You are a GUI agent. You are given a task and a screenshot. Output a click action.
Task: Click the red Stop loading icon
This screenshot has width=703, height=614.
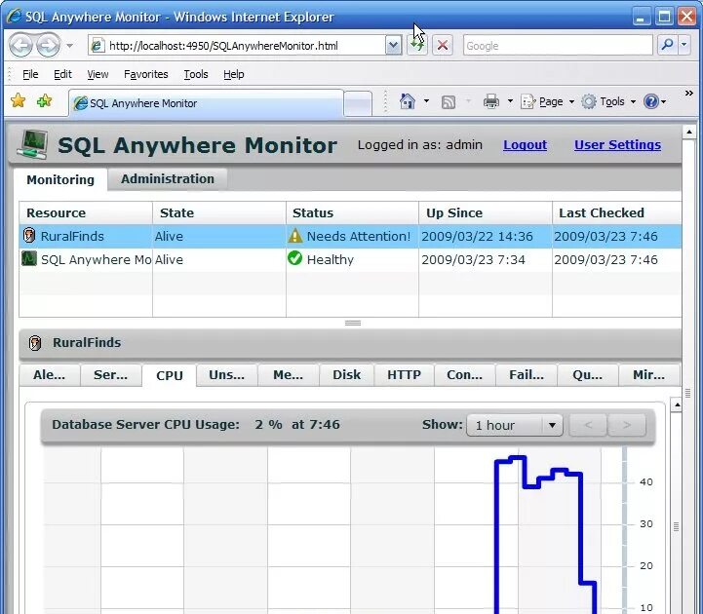442,46
